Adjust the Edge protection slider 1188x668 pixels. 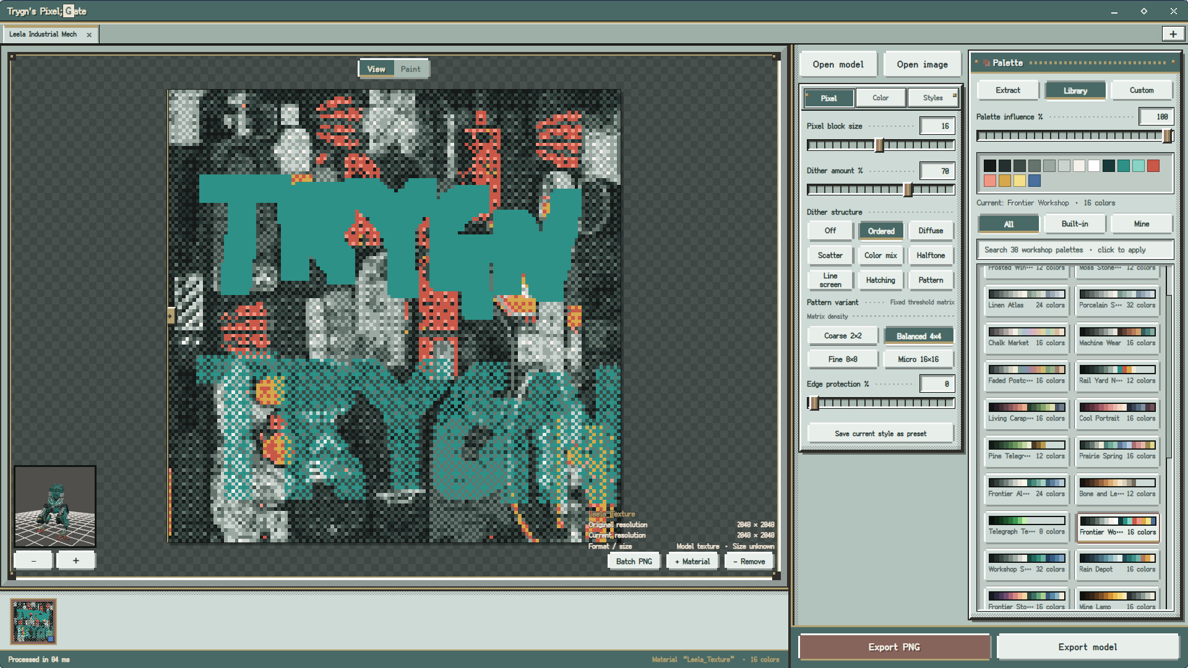[880, 403]
